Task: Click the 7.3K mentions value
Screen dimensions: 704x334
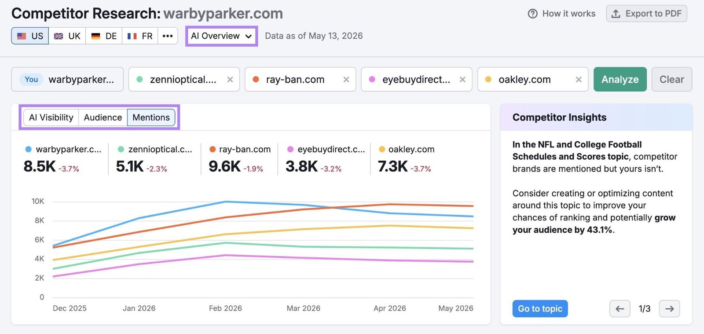Action: tap(393, 166)
